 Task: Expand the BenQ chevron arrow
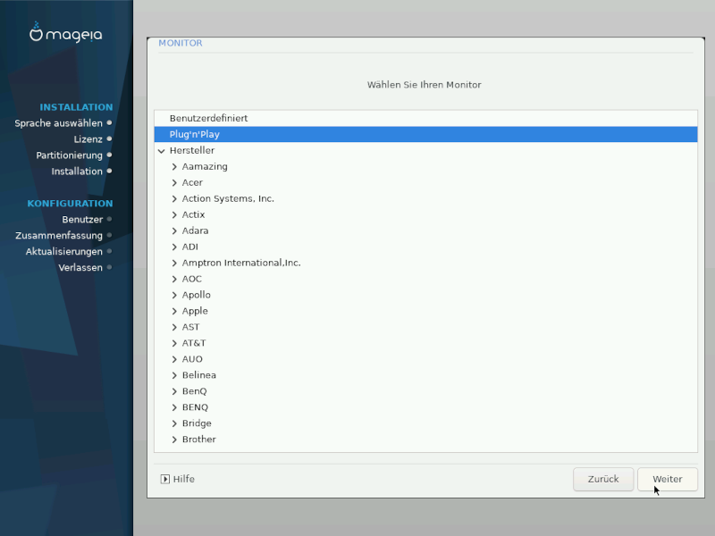point(174,391)
